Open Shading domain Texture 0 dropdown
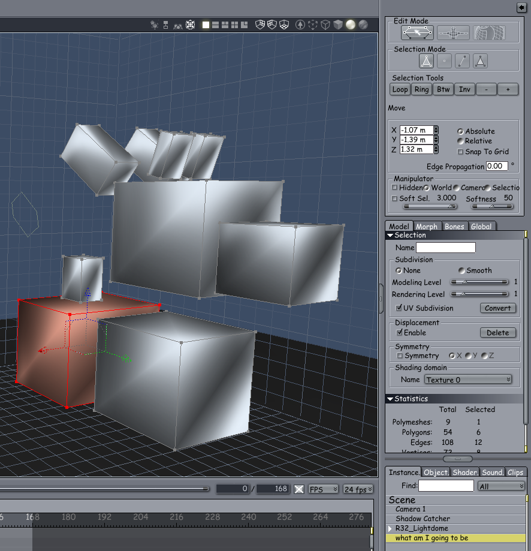 [x=468, y=380]
